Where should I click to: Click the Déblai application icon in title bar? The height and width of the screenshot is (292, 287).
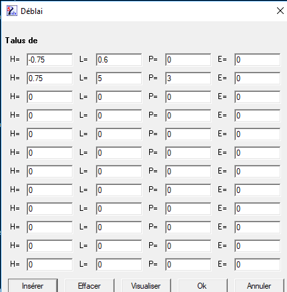click(x=12, y=11)
